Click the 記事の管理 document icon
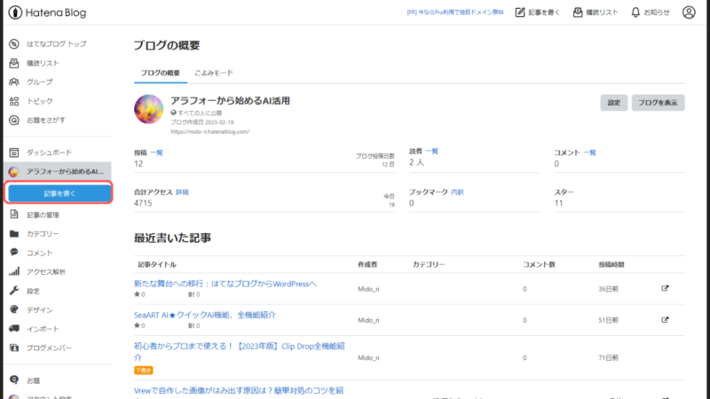710x399 pixels. coord(14,215)
